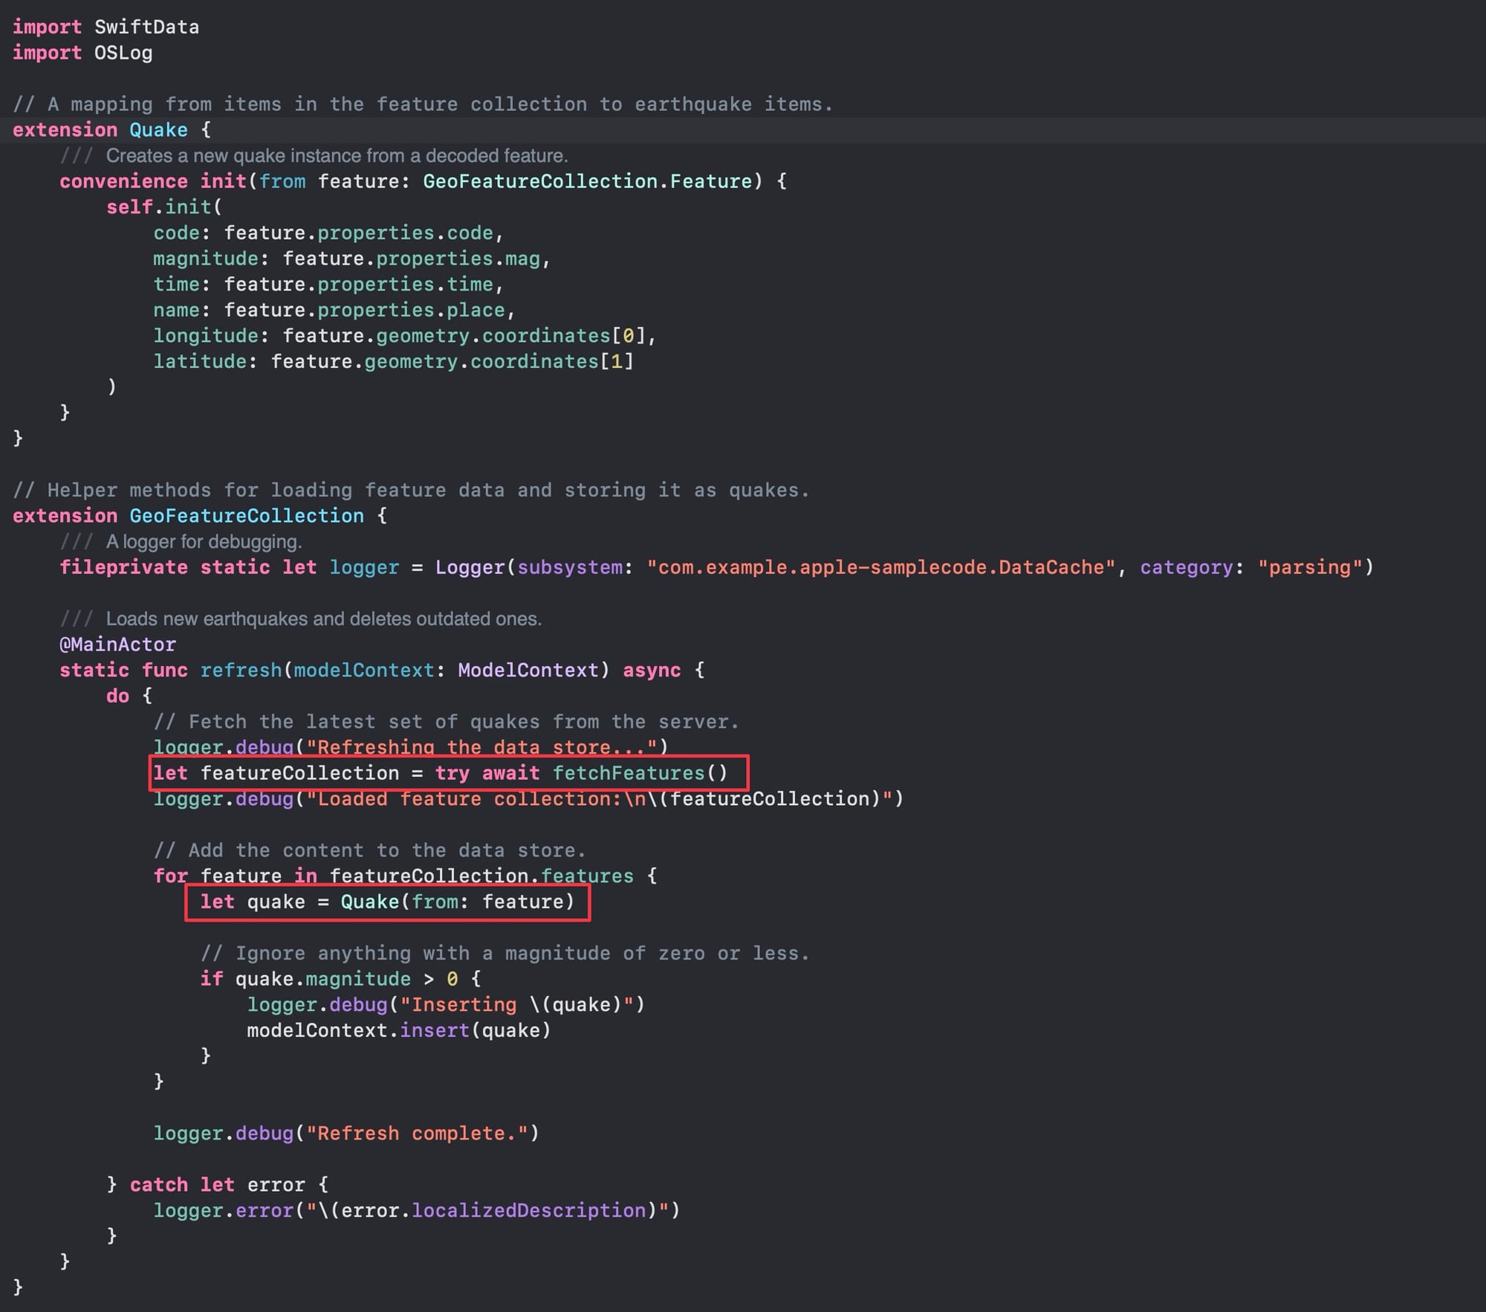The height and width of the screenshot is (1312, 1486).
Task: Click the OSLog import name
Action: (123, 53)
